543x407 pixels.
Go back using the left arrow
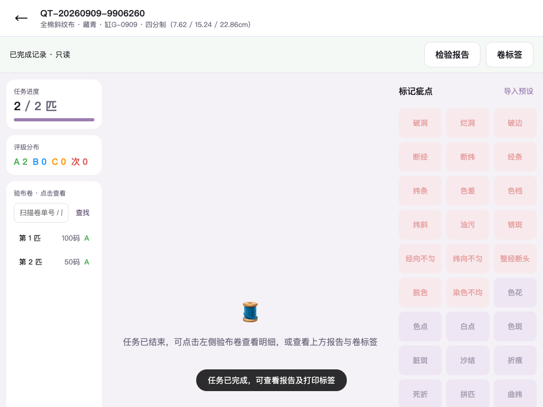21,19
